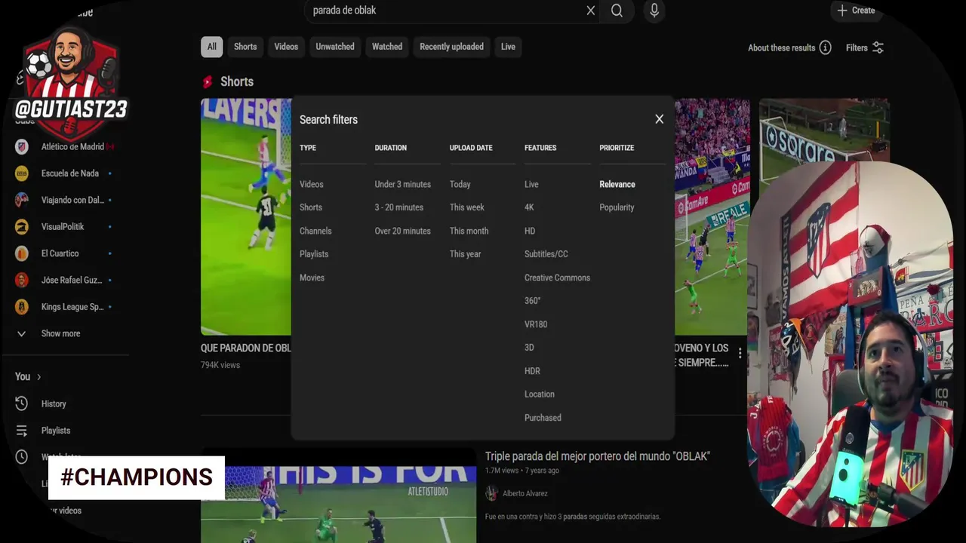Open QUE PARADON DE OBL short thumbnail
This screenshot has height=543, width=966.
point(246,216)
